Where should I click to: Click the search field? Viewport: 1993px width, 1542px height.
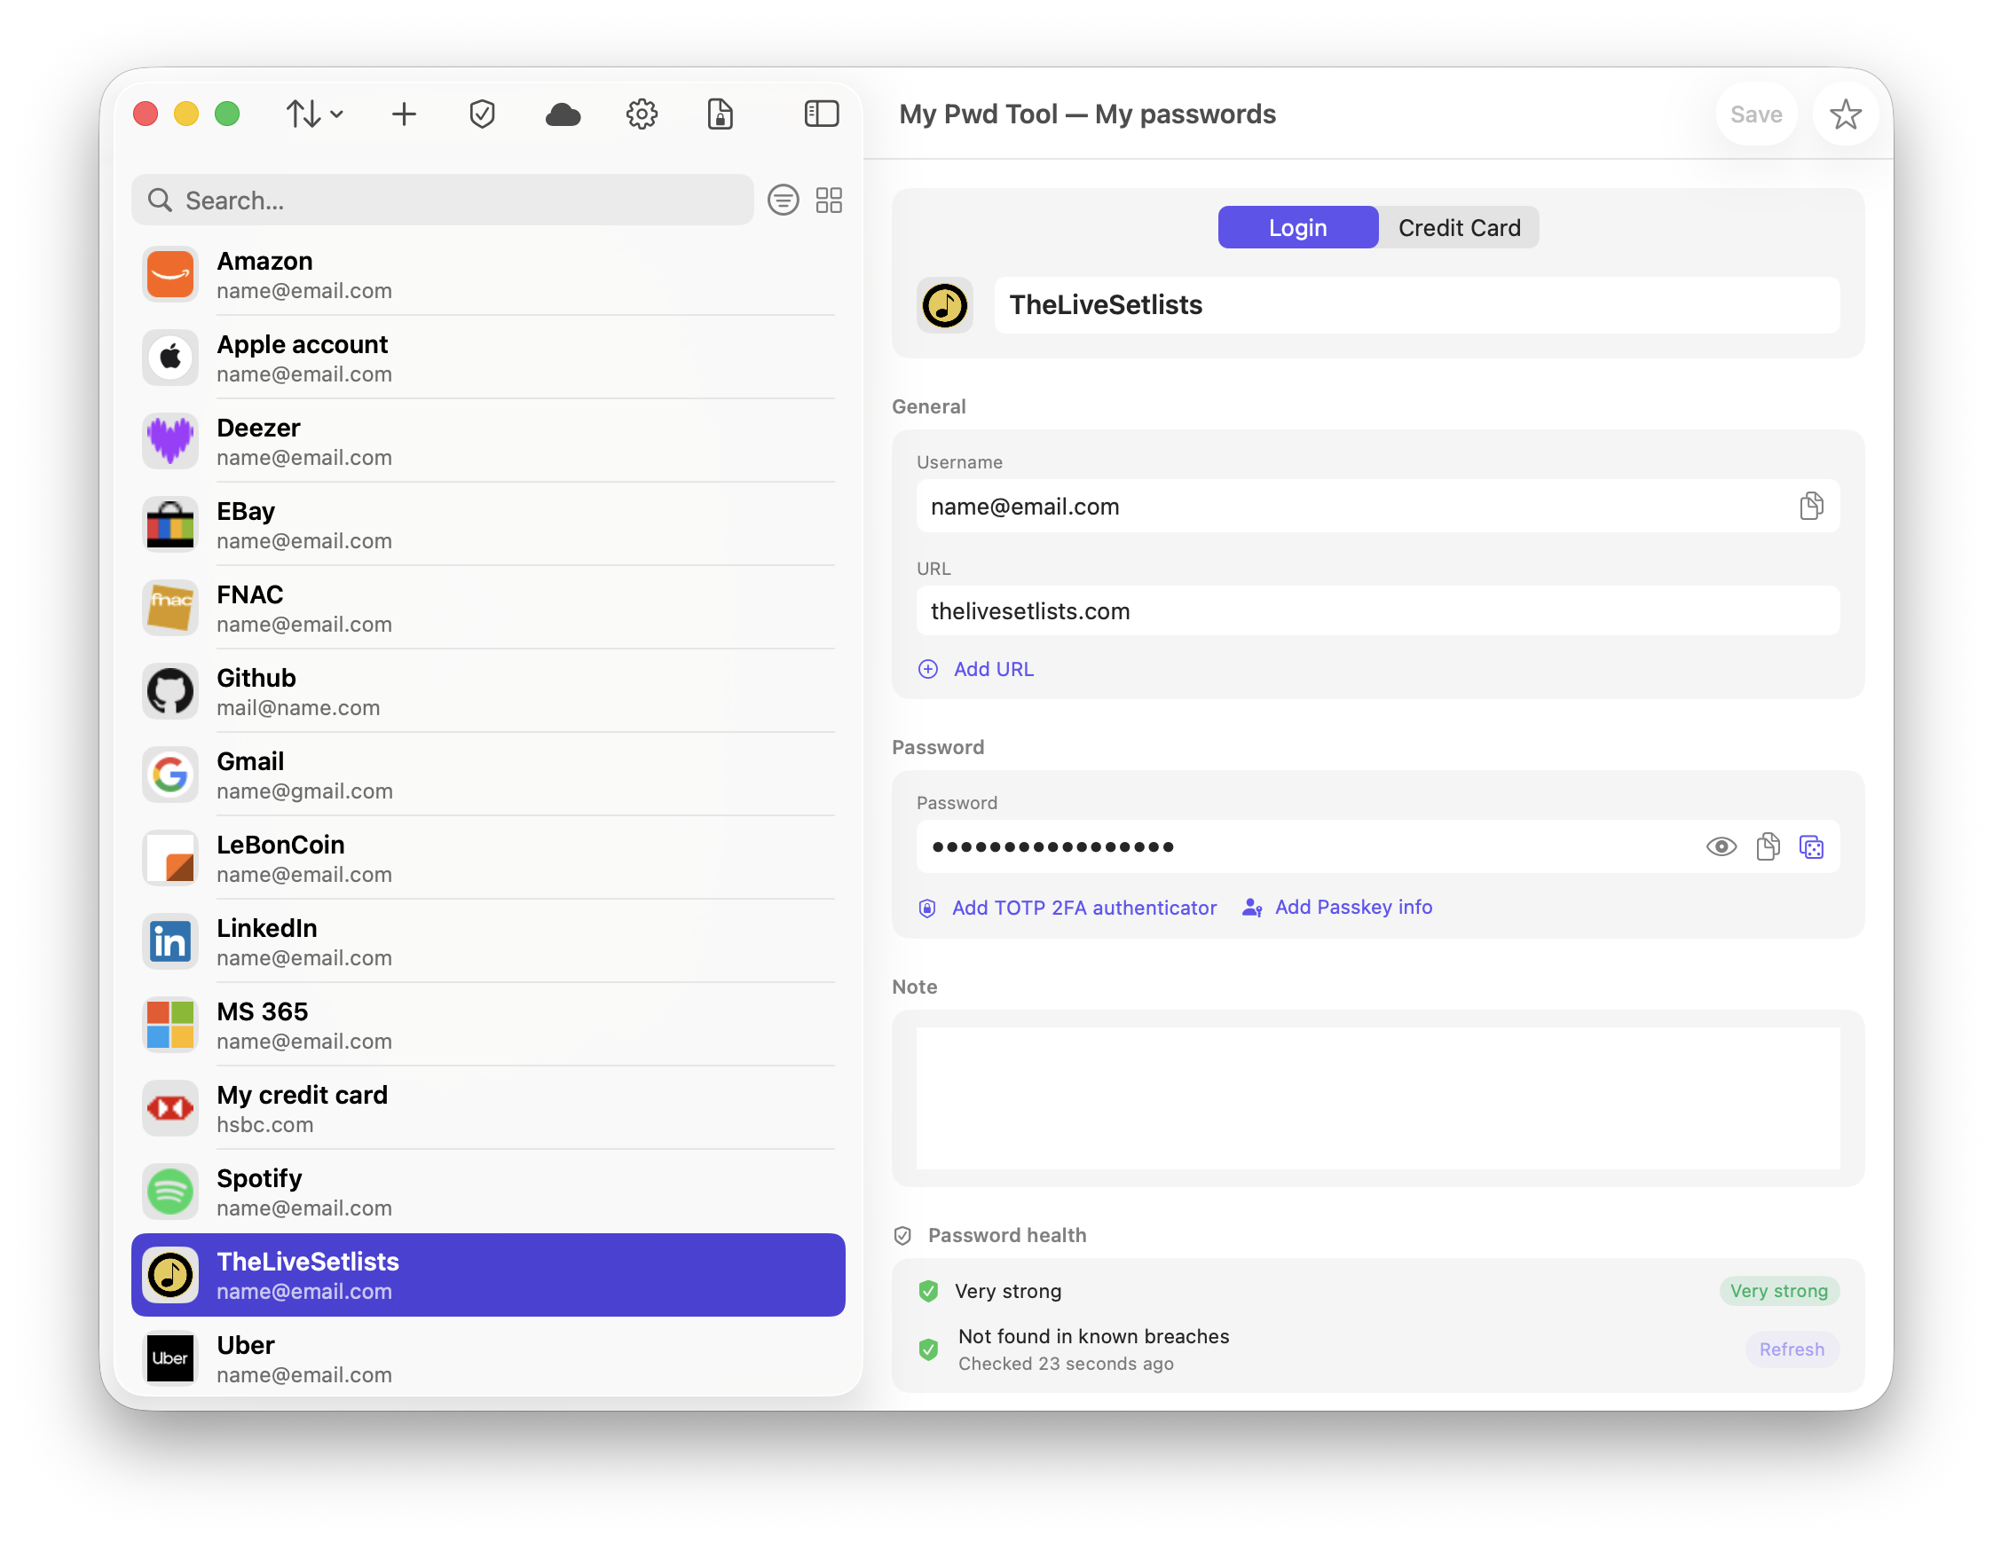pos(443,200)
